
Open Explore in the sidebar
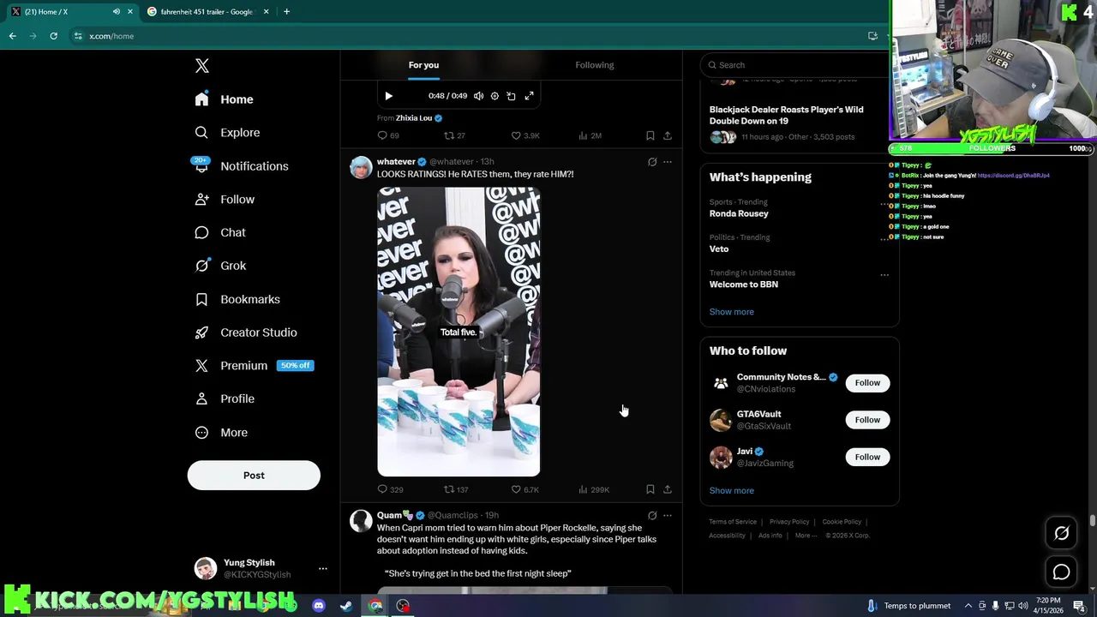tap(227, 133)
